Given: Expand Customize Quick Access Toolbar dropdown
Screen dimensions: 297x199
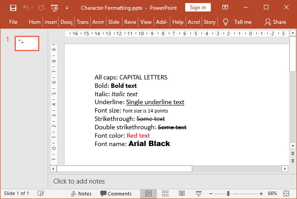Looking at the screenshot, I should 67,8.
